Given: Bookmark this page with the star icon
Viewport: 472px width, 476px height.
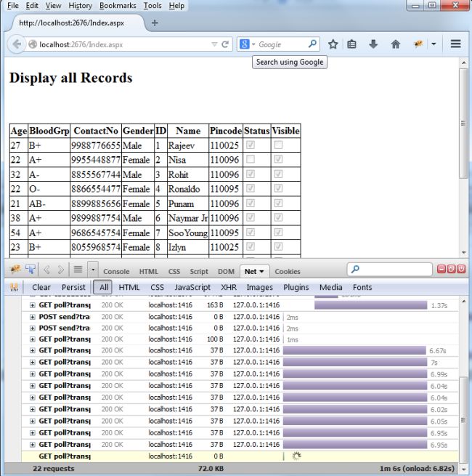Looking at the screenshot, I should (x=333, y=44).
